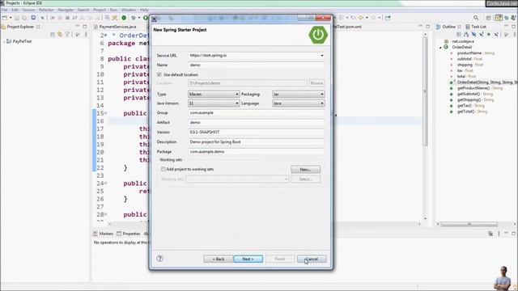This screenshot has height=291, width=518.
Task: Open the Type dropdown showing Maven
Action: coord(214,94)
